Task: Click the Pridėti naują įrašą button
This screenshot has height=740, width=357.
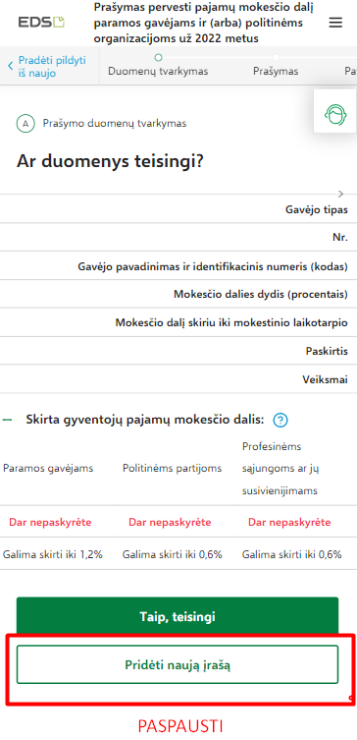Action: pyautogui.click(x=178, y=664)
